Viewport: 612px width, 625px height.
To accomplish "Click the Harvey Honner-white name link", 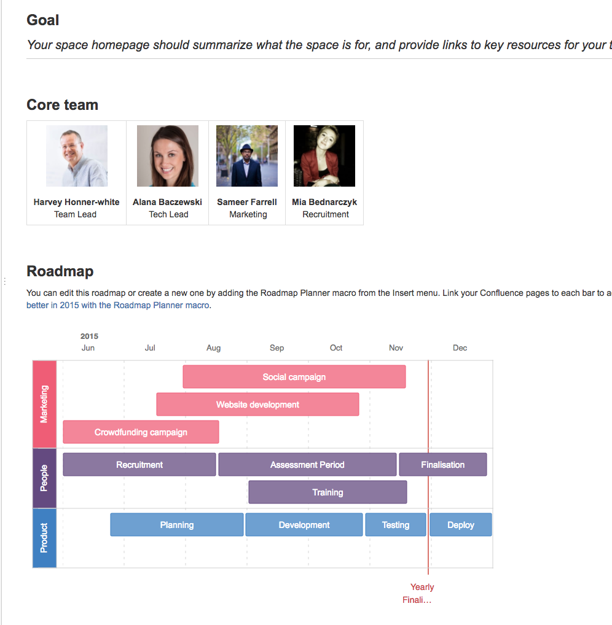I will point(77,202).
